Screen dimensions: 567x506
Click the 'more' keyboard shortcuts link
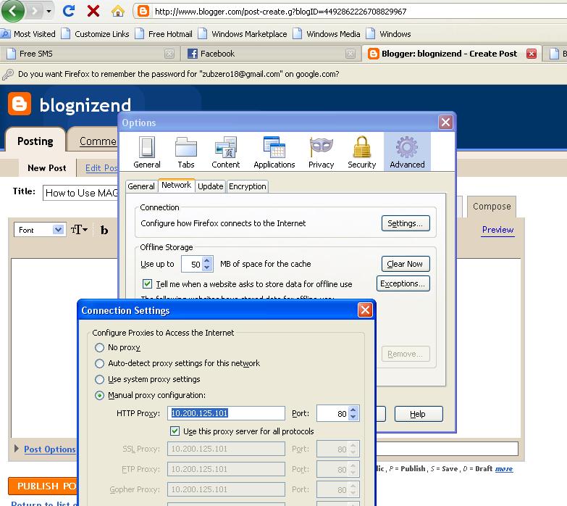(504, 469)
